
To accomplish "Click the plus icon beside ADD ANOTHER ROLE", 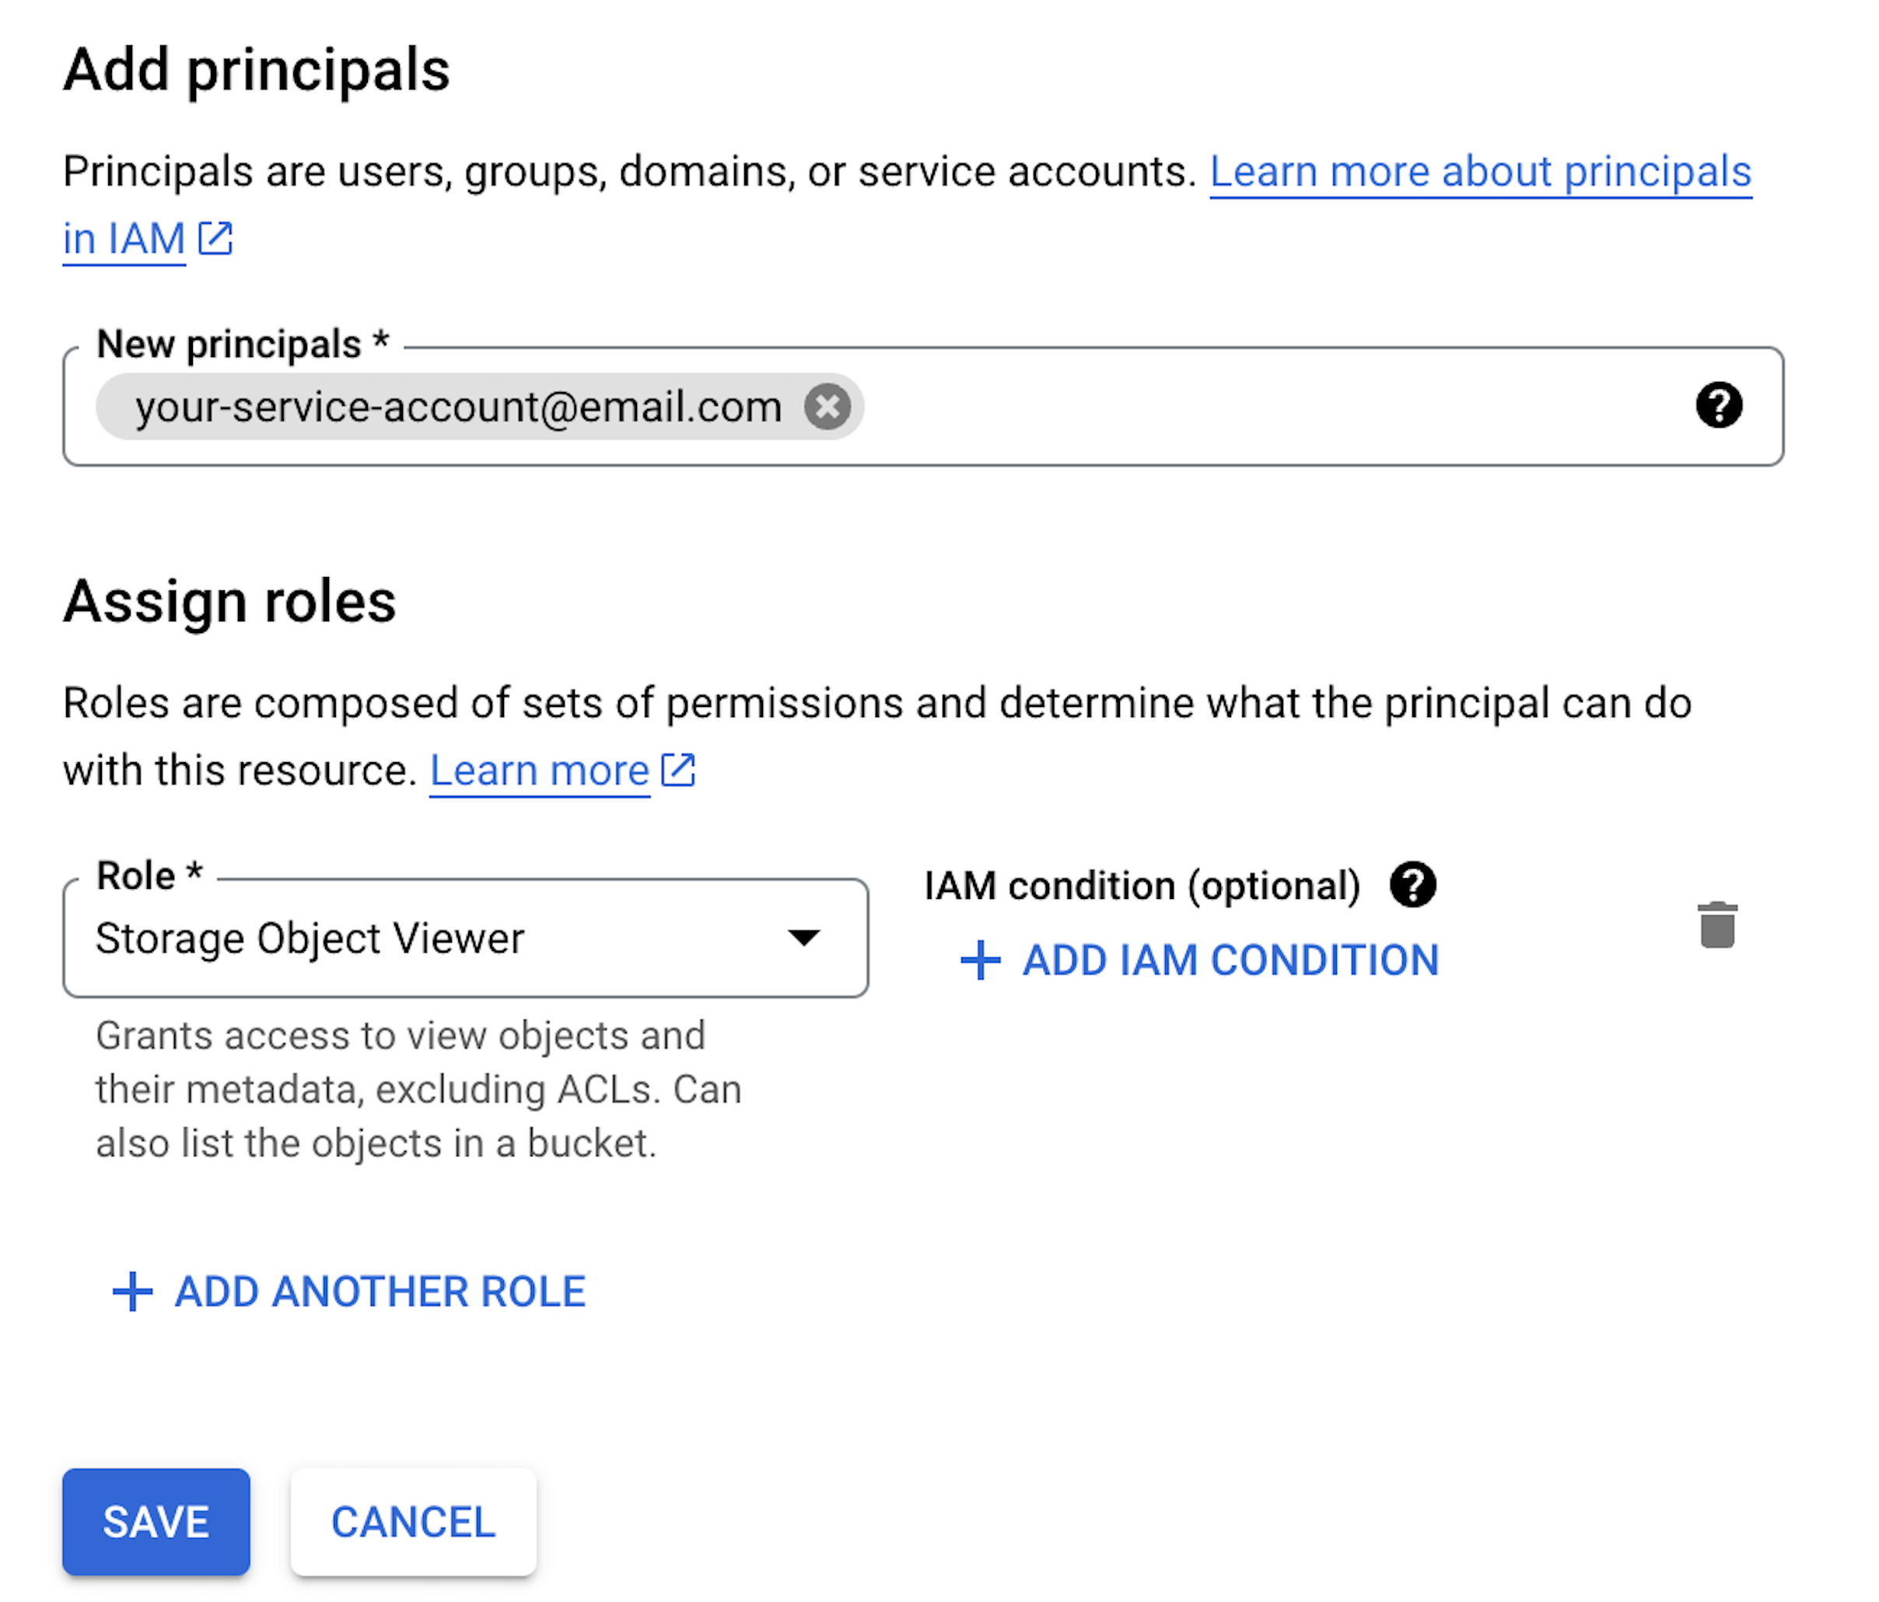I will (132, 1291).
